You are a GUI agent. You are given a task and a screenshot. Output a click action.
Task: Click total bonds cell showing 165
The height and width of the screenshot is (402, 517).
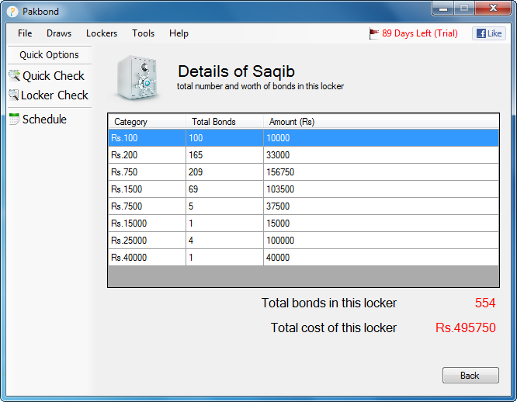pyautogui.click(x=224, y=155)
